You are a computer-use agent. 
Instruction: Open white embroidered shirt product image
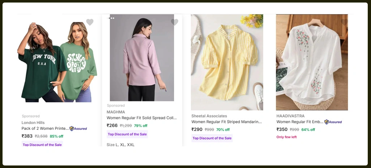312,62
